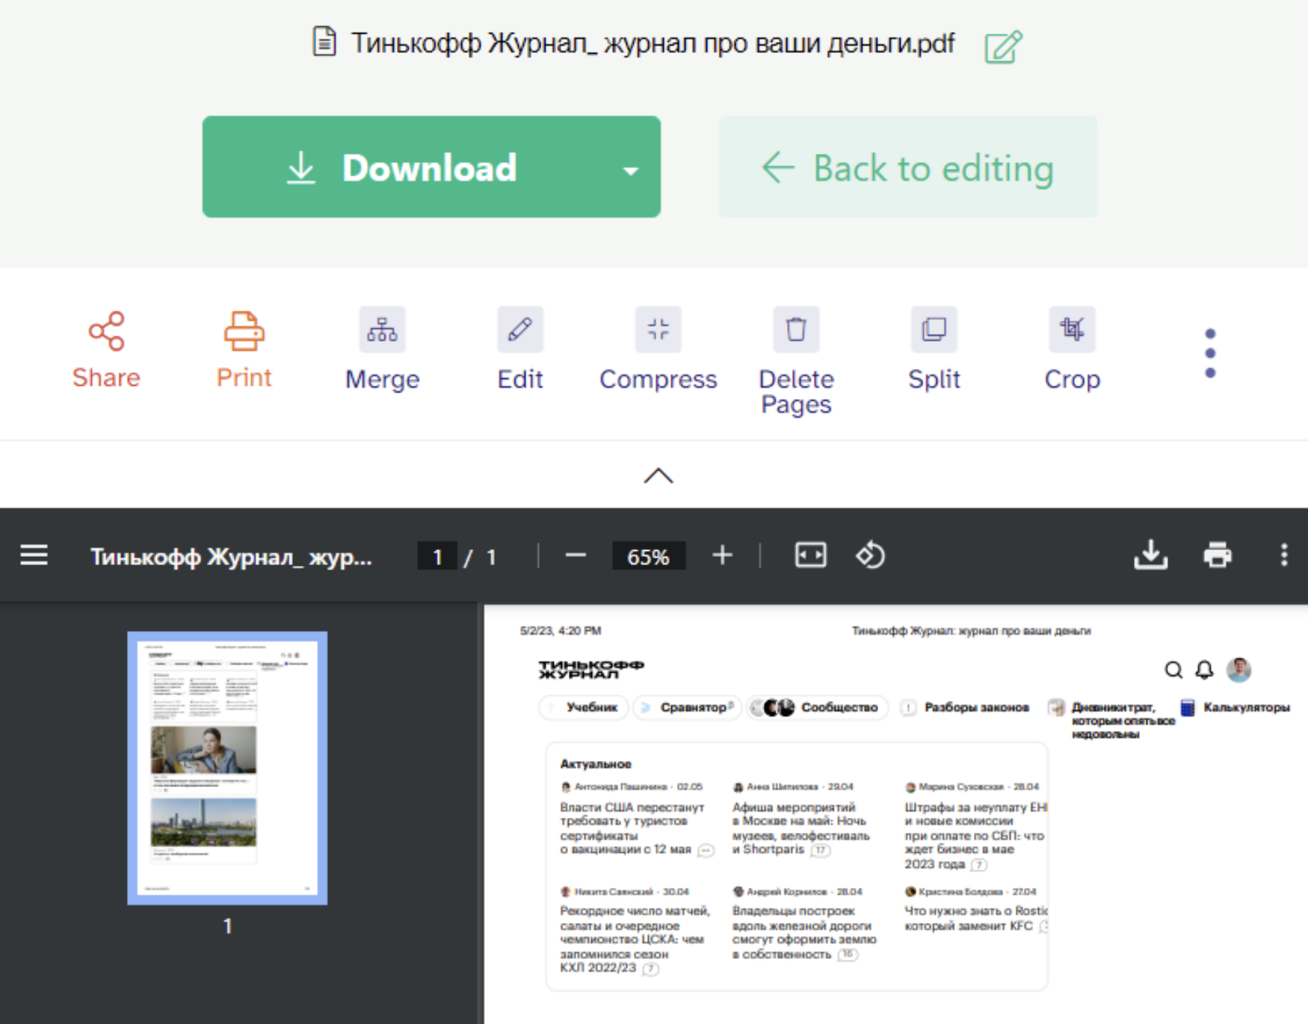Select the page 1 thumbnail
Viewport: 1308px width, 1024px height.
pos(227,768)
